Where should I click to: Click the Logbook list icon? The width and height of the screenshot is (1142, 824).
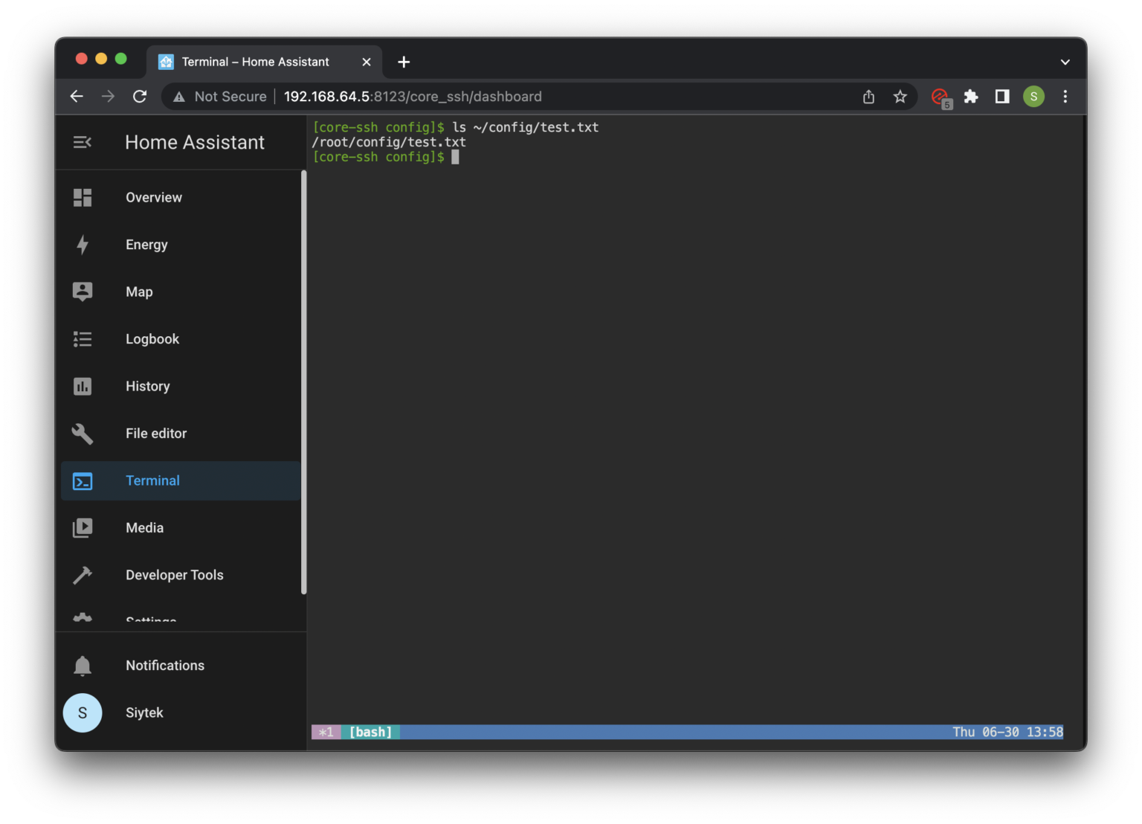click(x=82, y=338)
